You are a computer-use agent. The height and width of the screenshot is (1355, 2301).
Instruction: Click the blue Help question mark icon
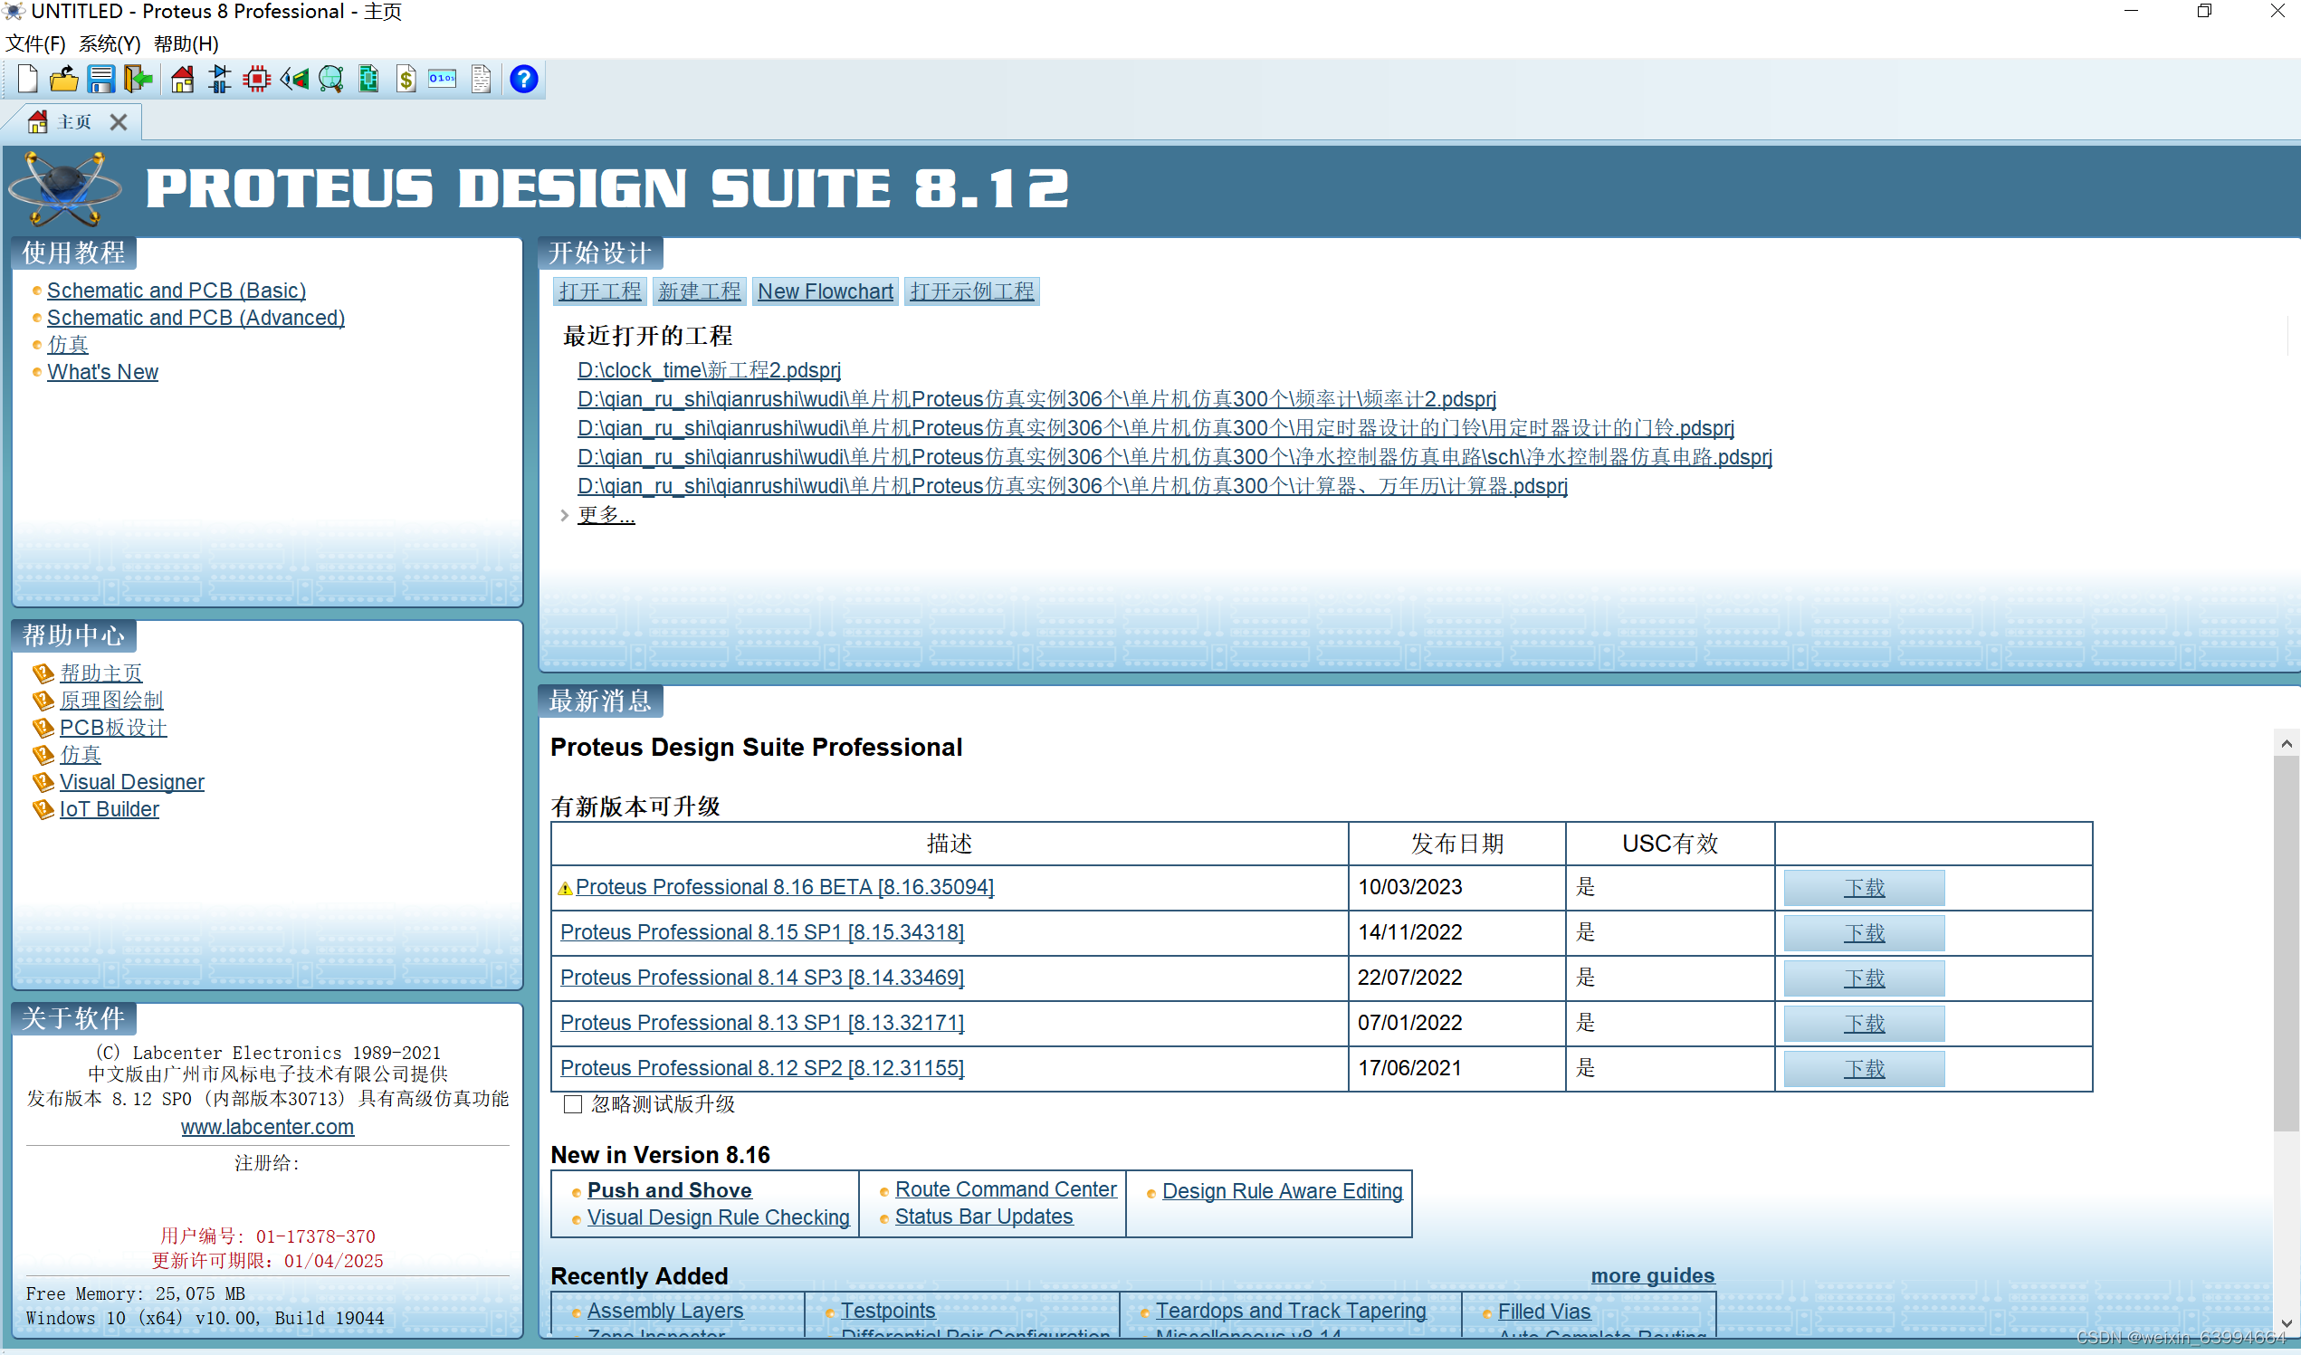click(523, 80)
